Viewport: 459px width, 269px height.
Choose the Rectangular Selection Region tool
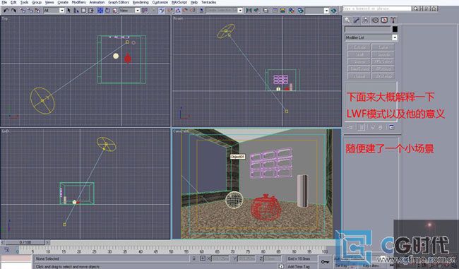(x=84, y=11)
